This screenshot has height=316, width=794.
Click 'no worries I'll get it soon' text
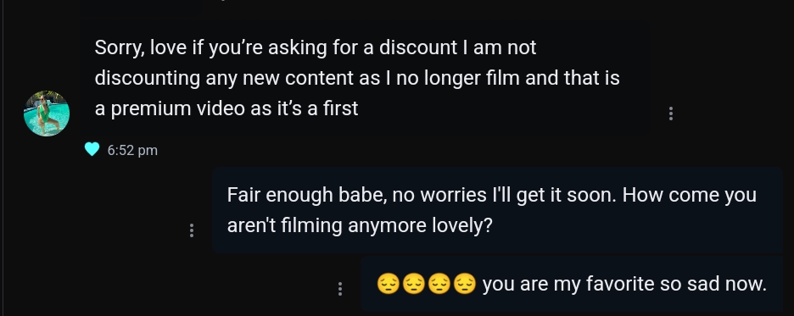(504, 195)
